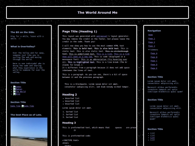195x146 pixels.
Task: Open the Blog link in left sidebar
Action: [18, 94]
